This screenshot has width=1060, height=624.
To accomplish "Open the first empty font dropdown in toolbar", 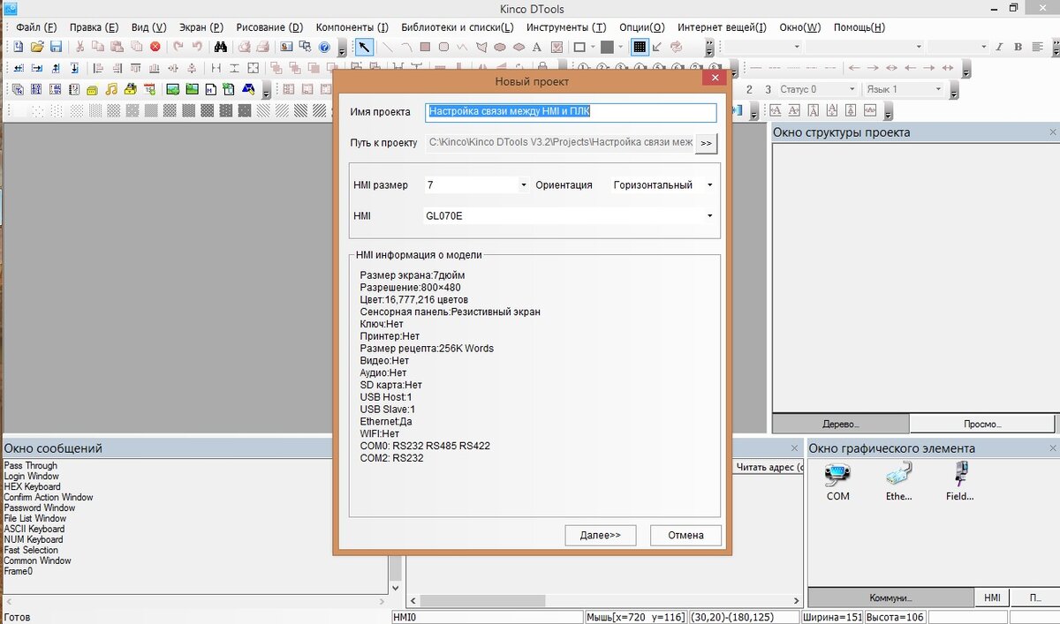I will [796, 47].
